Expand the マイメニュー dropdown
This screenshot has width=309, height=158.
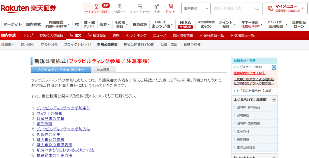pos(286,8)
